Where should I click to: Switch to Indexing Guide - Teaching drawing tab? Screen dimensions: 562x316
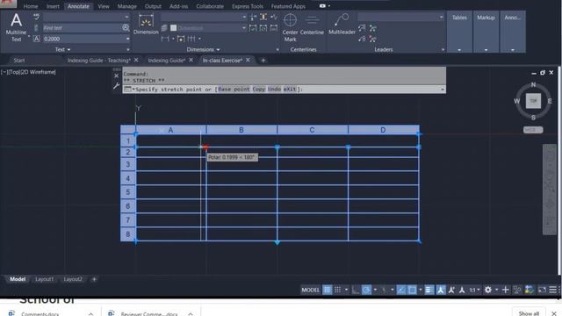[x=99, y=61]
